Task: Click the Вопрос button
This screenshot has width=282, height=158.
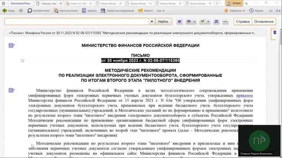Action: tap(234, 3)
